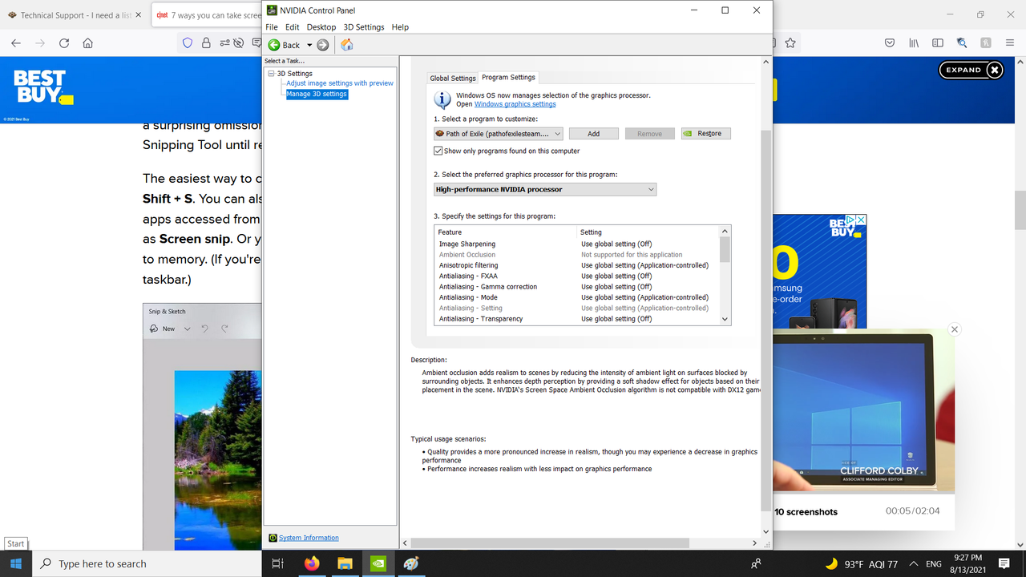Bookmark this page with the star icon
Screen dimensions: 1026x577
[x=790, y=43]
